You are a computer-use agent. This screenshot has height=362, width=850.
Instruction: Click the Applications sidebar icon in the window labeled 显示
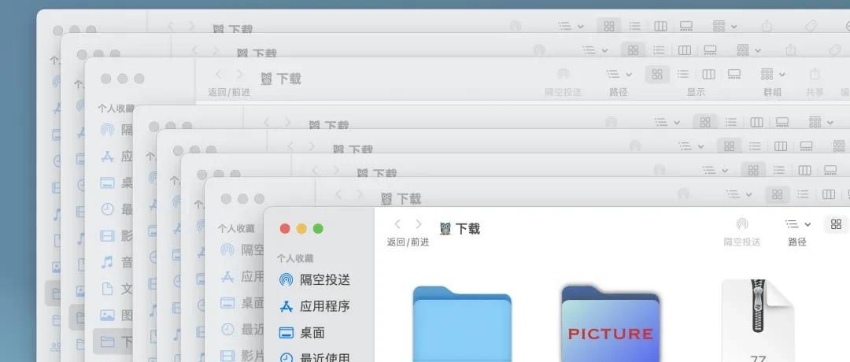[107, 157]
